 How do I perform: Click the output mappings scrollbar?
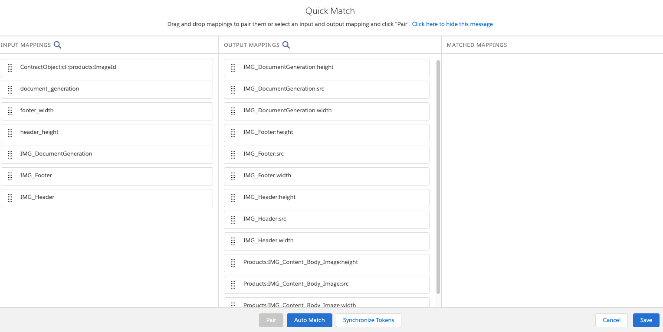tap(438, 173)
